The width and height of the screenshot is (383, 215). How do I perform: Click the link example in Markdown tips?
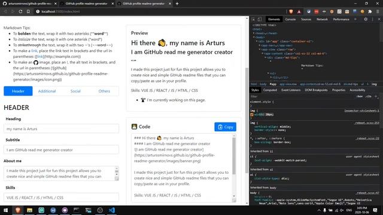pos(34,51)
